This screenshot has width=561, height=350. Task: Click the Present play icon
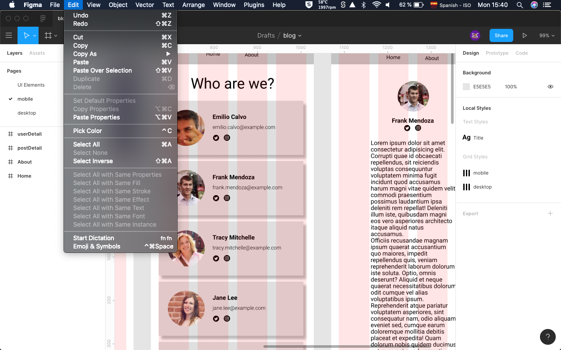525,35
